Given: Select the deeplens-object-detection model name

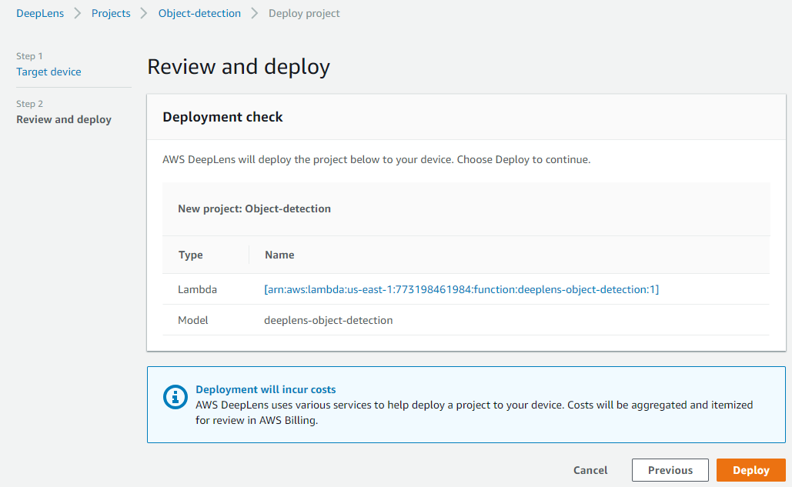Looking at the screenshot, I should click(329, 320).
